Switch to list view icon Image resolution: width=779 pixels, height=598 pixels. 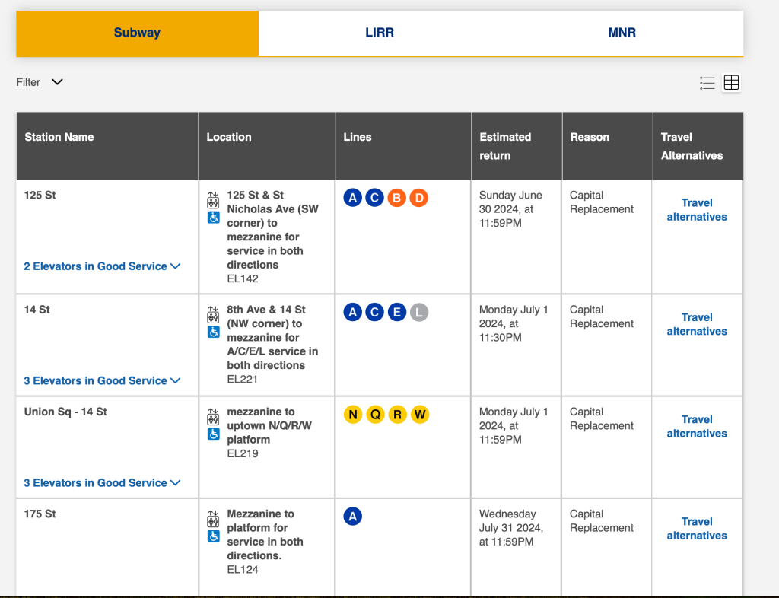707,83
